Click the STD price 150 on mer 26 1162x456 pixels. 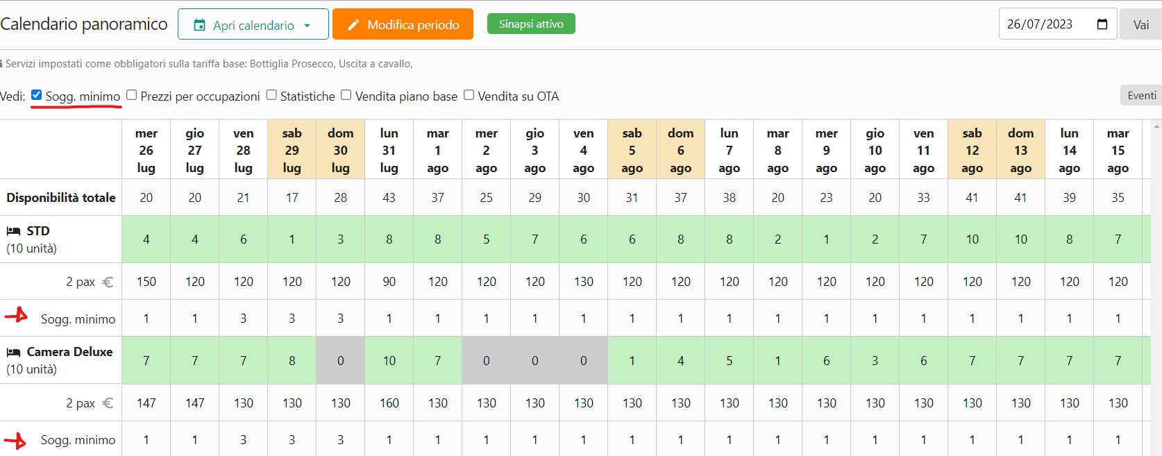pos(146,282)
